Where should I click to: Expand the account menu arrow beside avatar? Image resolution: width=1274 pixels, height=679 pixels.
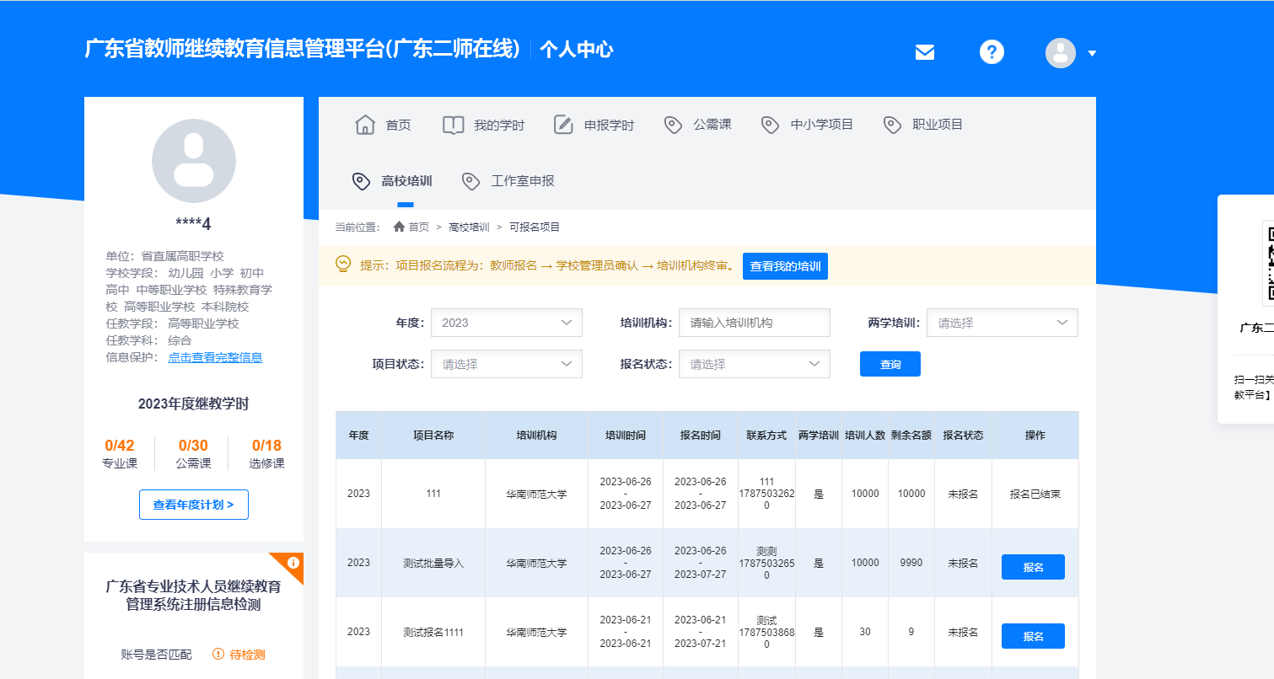(1092, 53)
